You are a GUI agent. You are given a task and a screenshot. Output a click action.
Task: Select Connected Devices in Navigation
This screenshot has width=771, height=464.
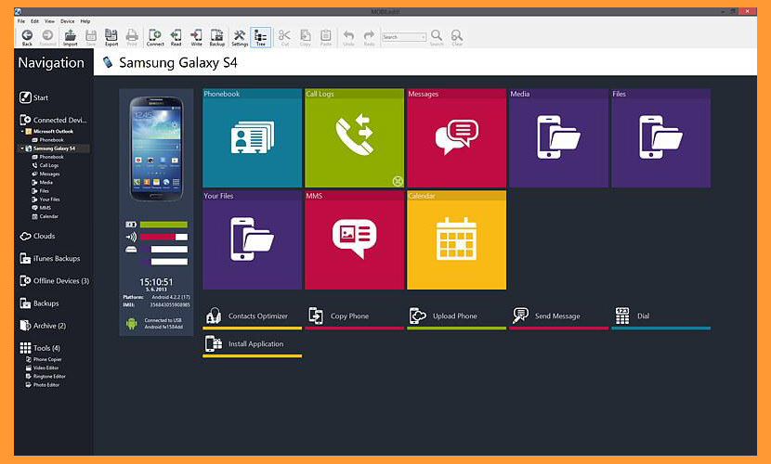pyautogui.click(x=53, y=120)
